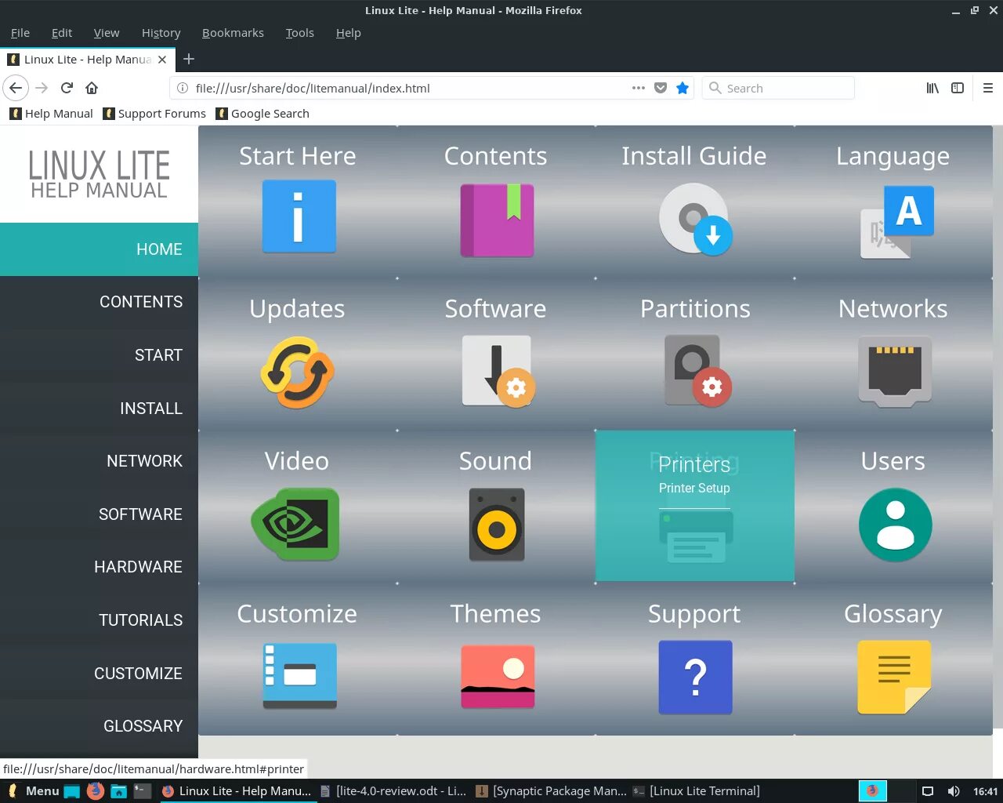Open the Glossary notes icon
The height and width of the screenshot is (803, 1003).
pyautogui.click(x=894, y=677)
